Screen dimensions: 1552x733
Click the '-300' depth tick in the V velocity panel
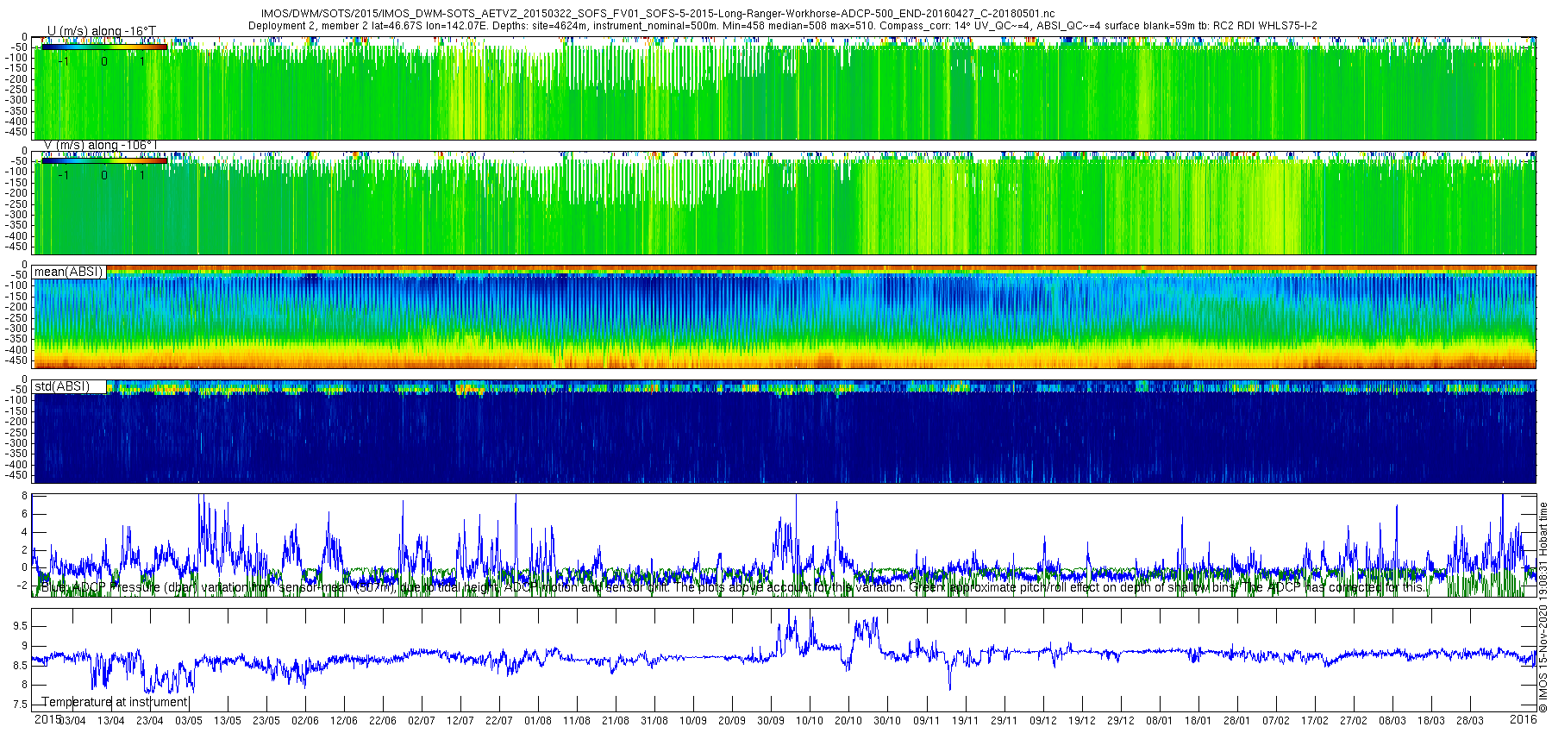click(17, 215)
